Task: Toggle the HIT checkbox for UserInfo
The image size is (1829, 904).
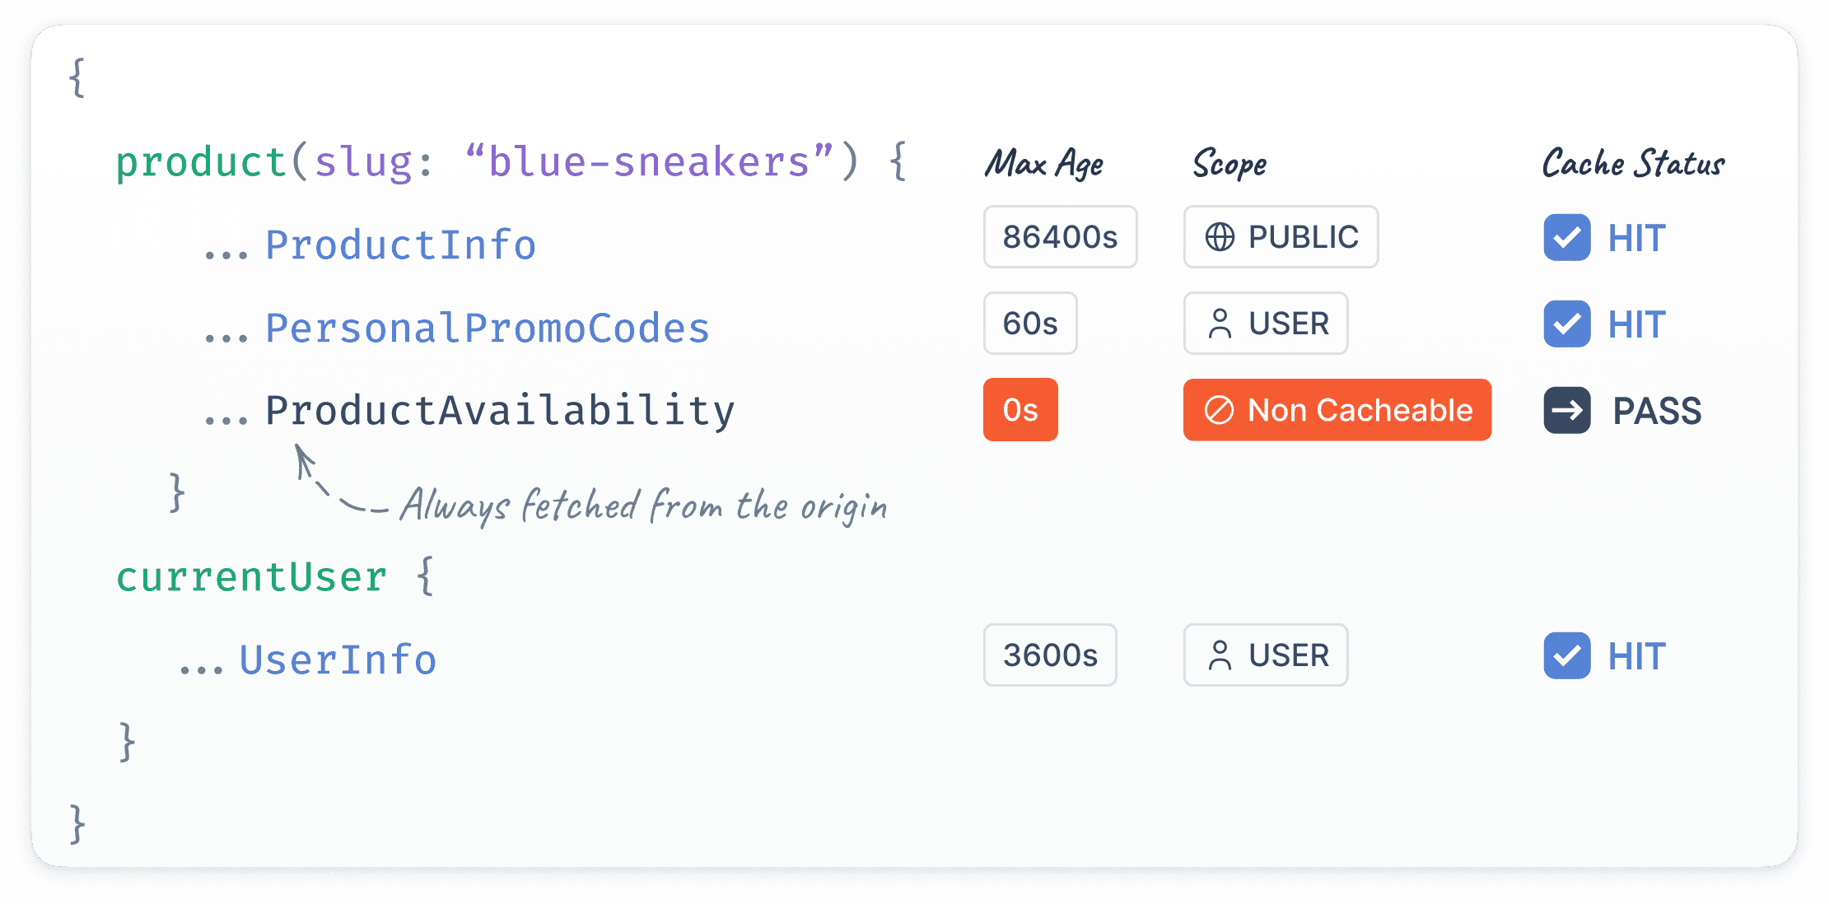Action: tap(1566, 656)
